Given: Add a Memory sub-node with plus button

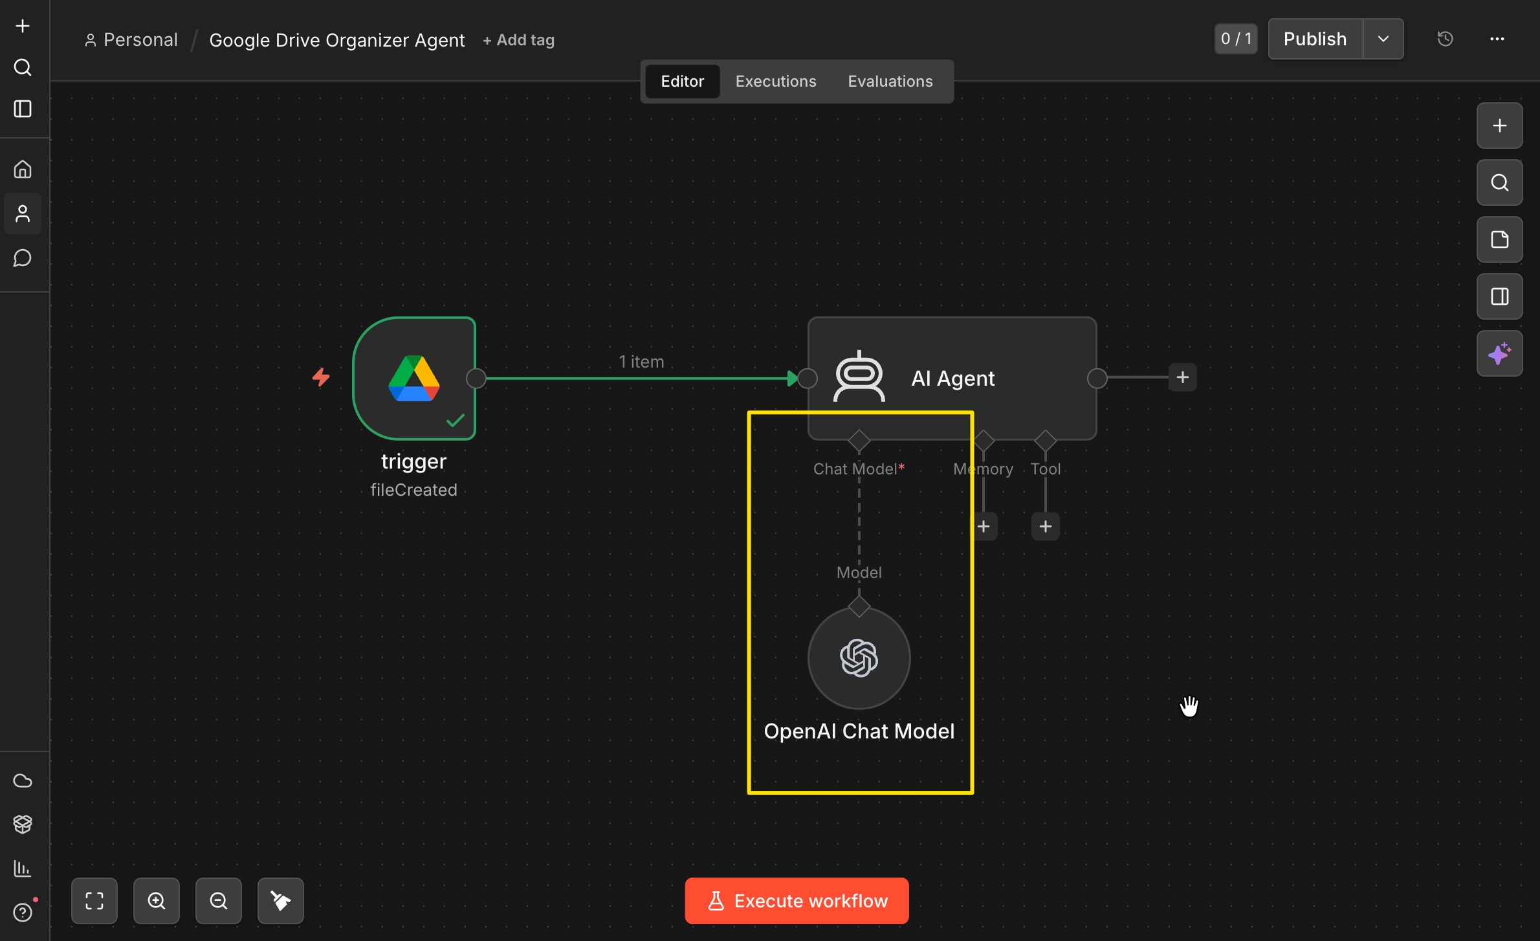Looking at the screenshot, I should coord(984,526).
